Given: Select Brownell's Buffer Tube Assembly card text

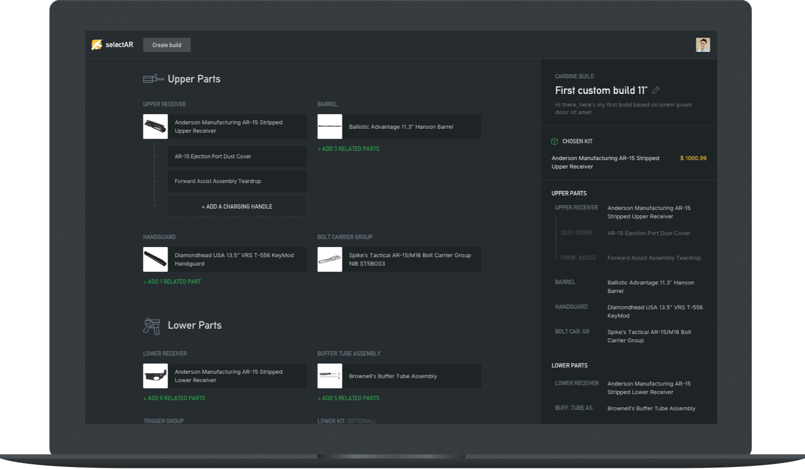Looking at the screenshot, I should coord(393,376).
